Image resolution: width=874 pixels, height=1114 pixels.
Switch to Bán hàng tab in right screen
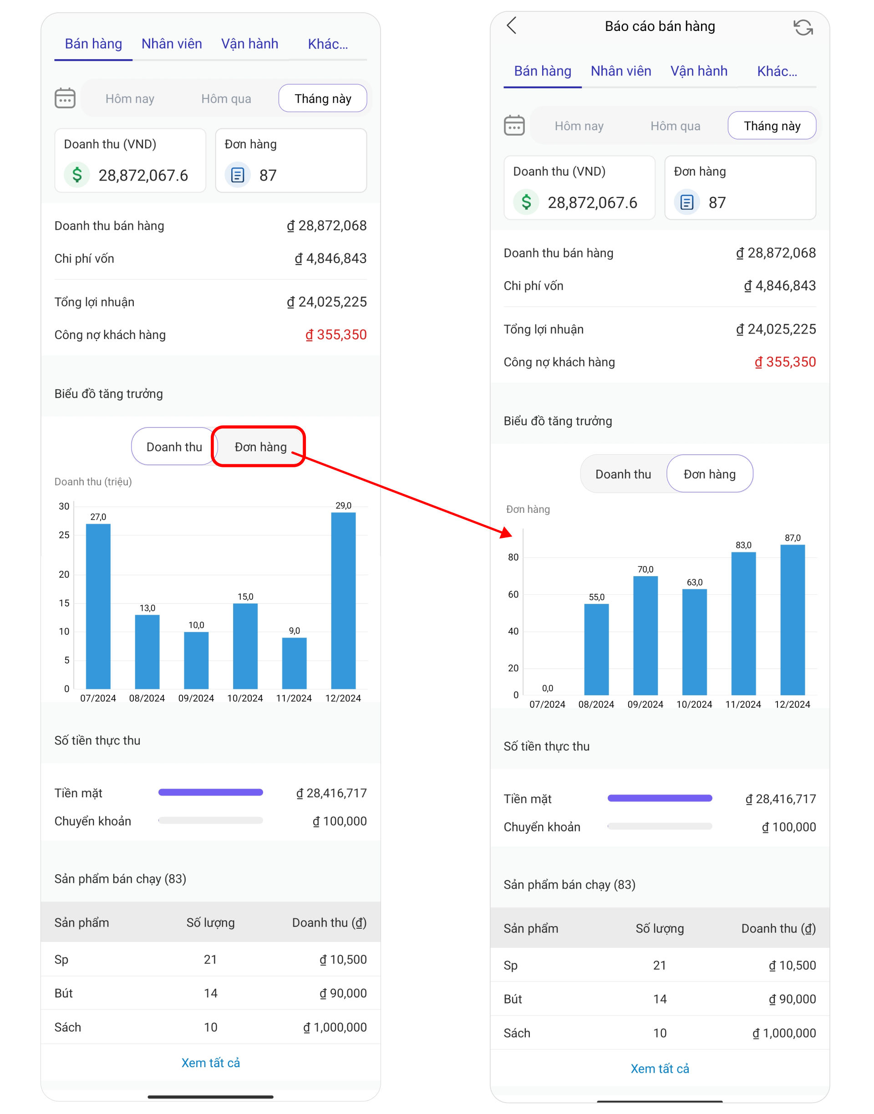click(543, 71)
